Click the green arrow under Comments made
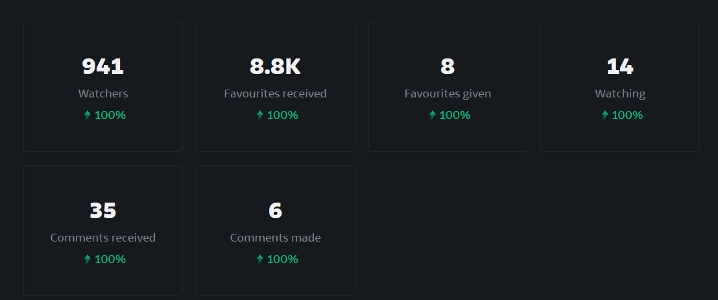The width and height of the screenshot is (718, 300). (x=260, y=259)
